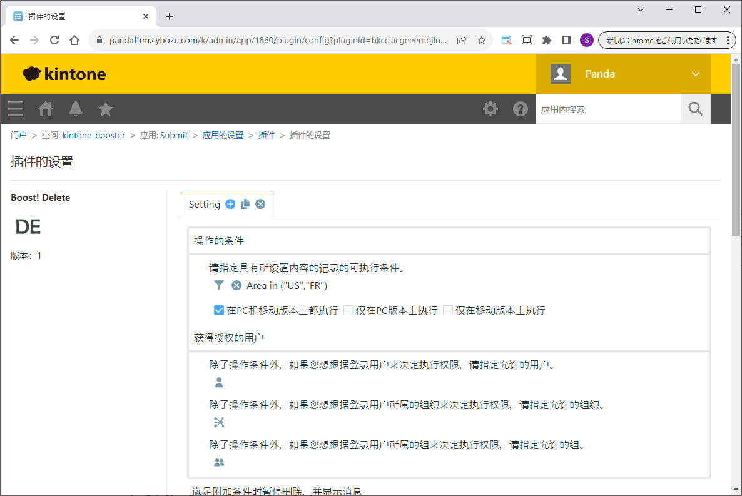Go to kintone home portal icon

click(46, 109)
